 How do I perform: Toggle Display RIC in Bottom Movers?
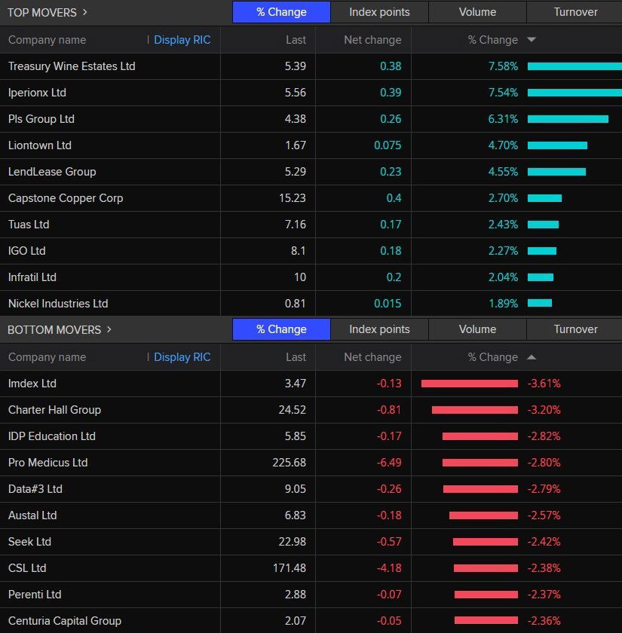point(182,357)
